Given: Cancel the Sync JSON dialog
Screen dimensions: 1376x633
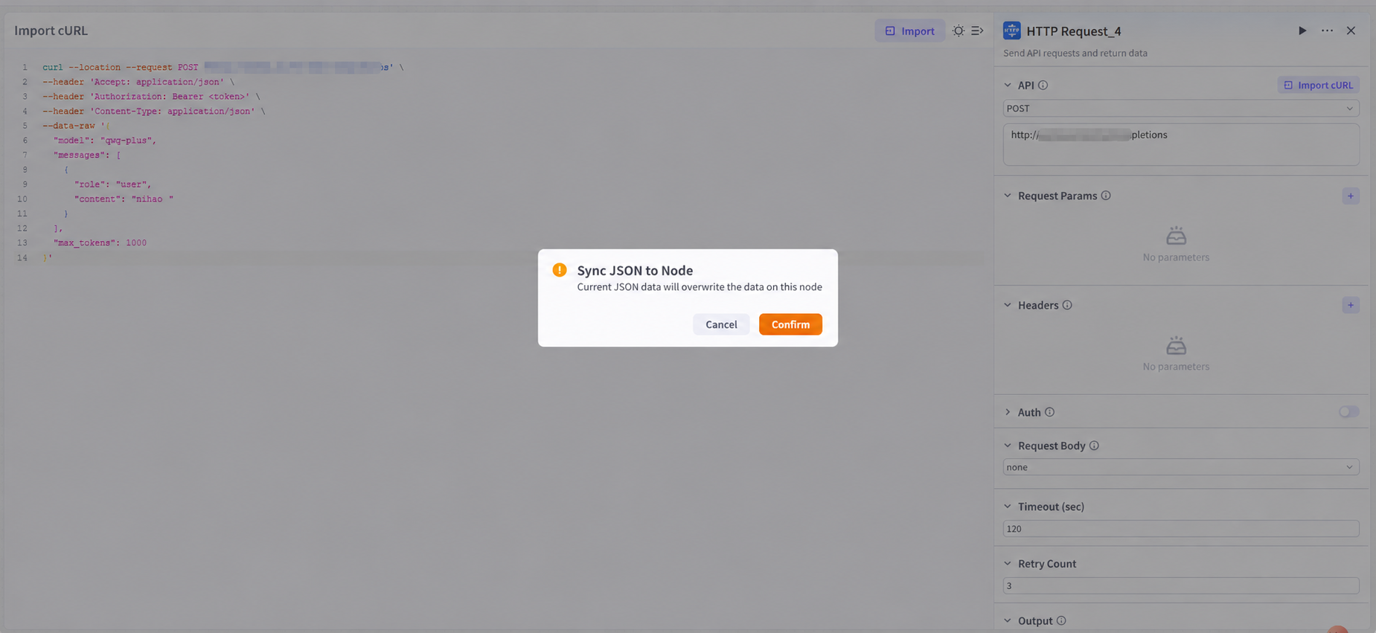Looking at the screenshot, I should [x=721, y=324].
